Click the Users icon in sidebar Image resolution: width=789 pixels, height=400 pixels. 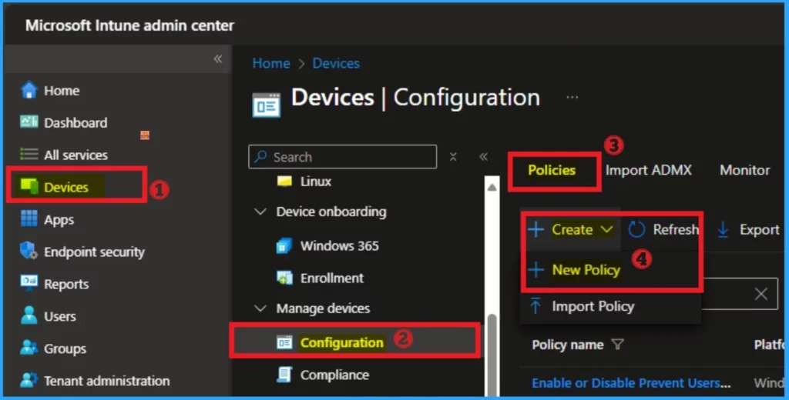tap(29, 315)
